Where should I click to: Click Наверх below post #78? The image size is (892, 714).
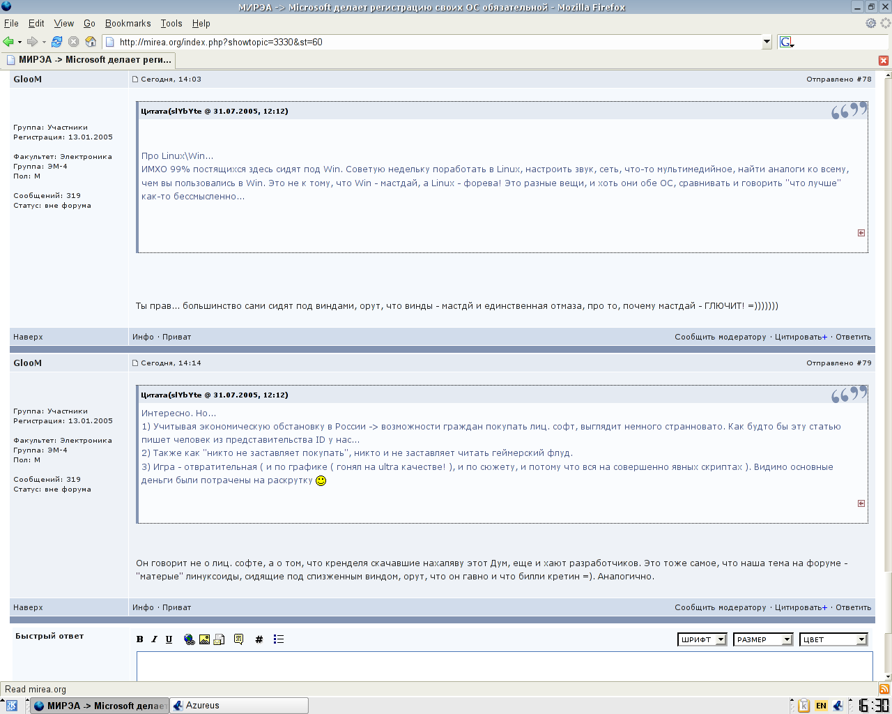pos(28,337)
